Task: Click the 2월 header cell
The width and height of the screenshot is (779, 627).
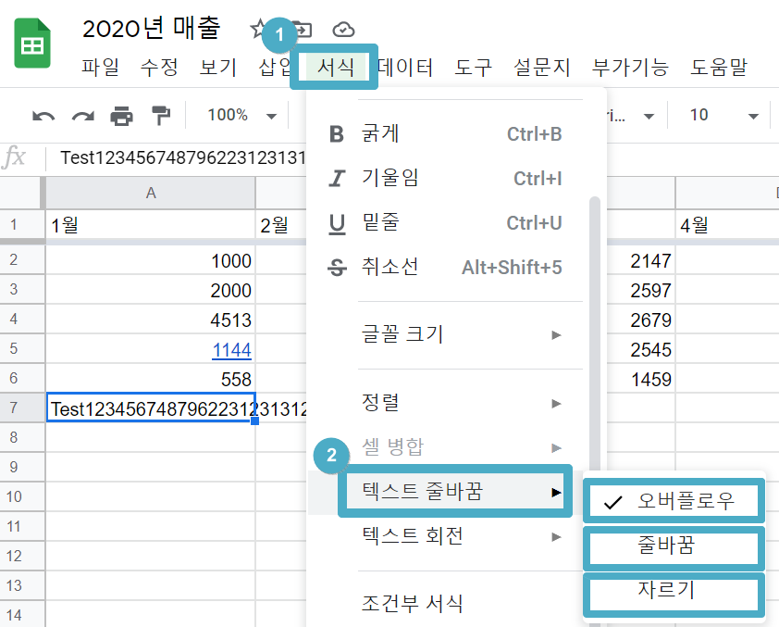Action: pyautogui.click(x=281, y=225)
